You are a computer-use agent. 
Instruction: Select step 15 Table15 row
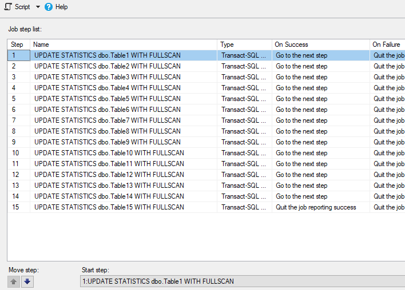(x=206, y=207)
